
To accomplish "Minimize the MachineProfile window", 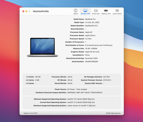I will click(26, 11).
